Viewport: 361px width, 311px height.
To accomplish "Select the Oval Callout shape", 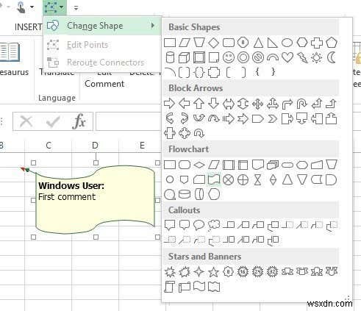I will 199,225.
